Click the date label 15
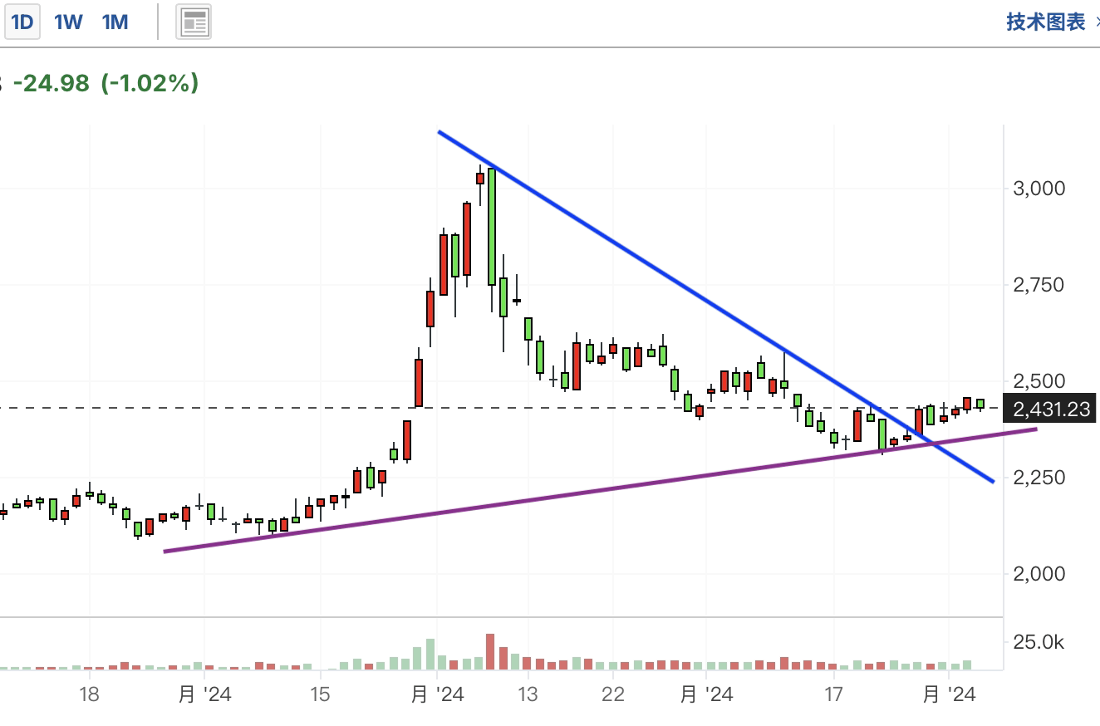Viewport: 1100px width, 726px height. [319, 694]
